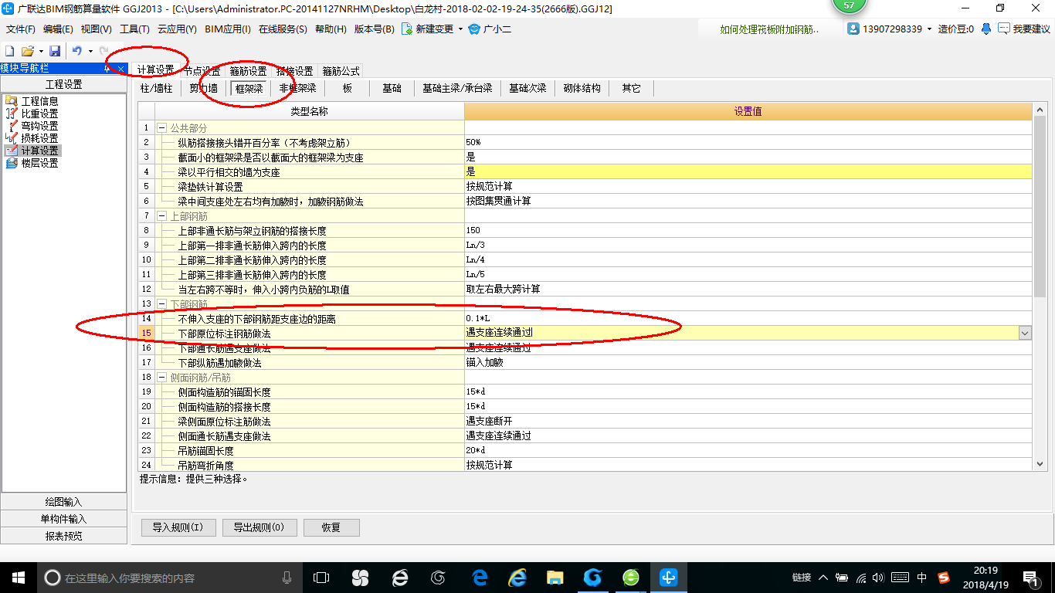Open the 帮助(H) menu
The width and height of the screenshot is (1055, 593).
coord(331,29)
